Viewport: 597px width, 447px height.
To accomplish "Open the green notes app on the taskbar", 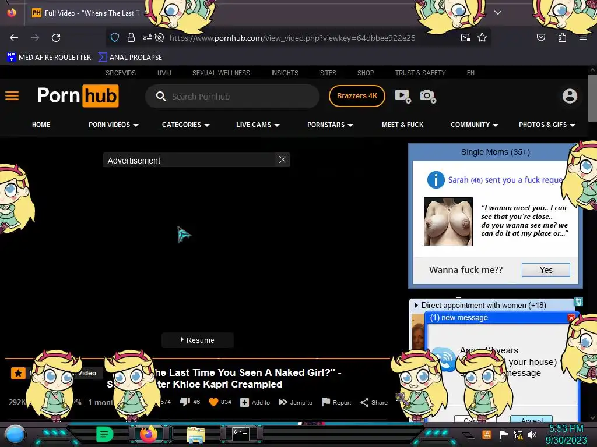I will 104,434.
